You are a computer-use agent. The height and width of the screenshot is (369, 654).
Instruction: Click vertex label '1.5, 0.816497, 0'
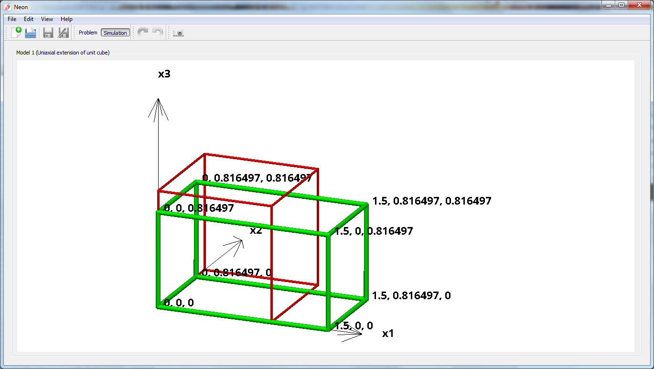[411, 296]
